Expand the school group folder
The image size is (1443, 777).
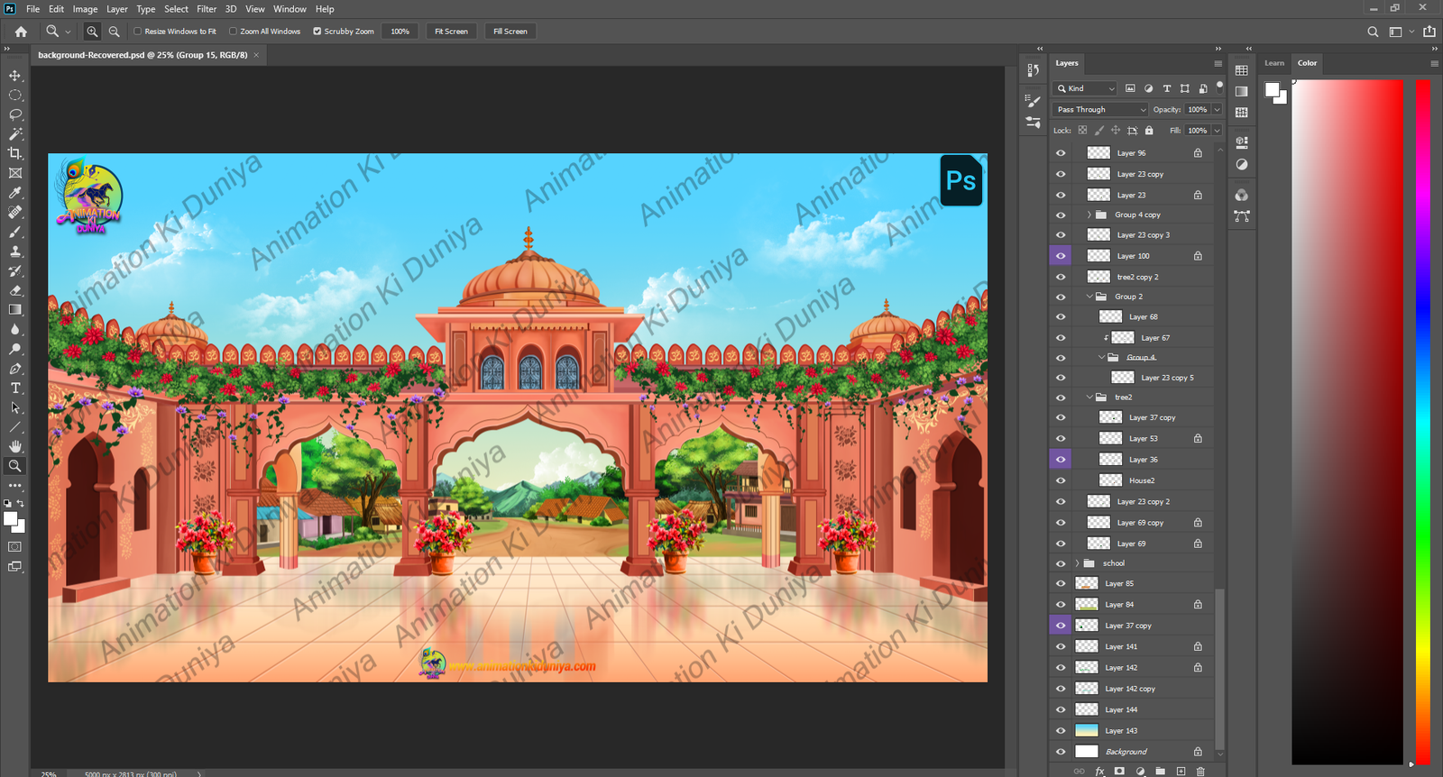tap(1078, 563)
